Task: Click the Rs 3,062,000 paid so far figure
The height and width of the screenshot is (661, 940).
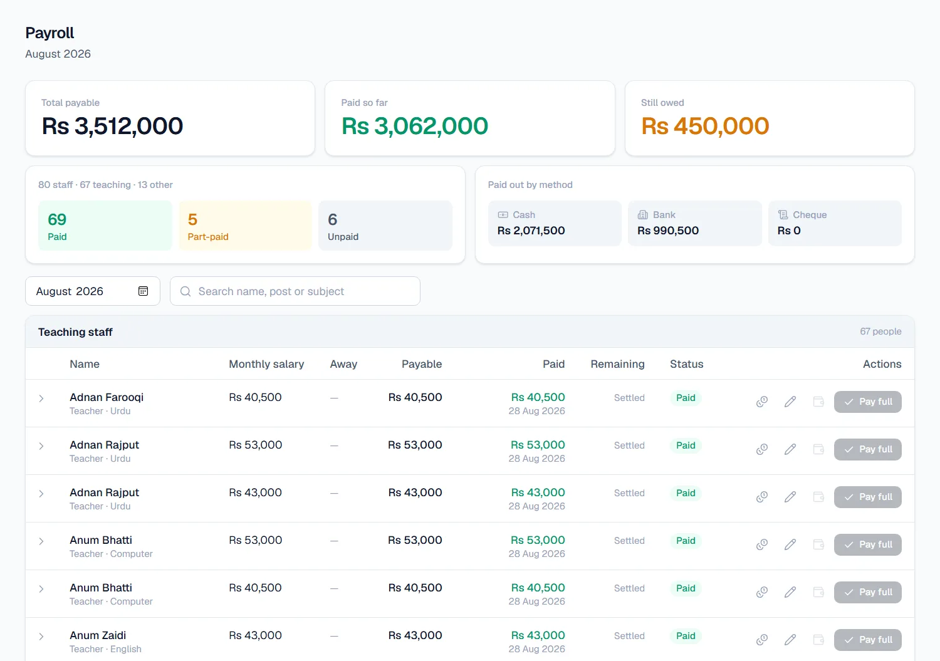Action: 415,126
